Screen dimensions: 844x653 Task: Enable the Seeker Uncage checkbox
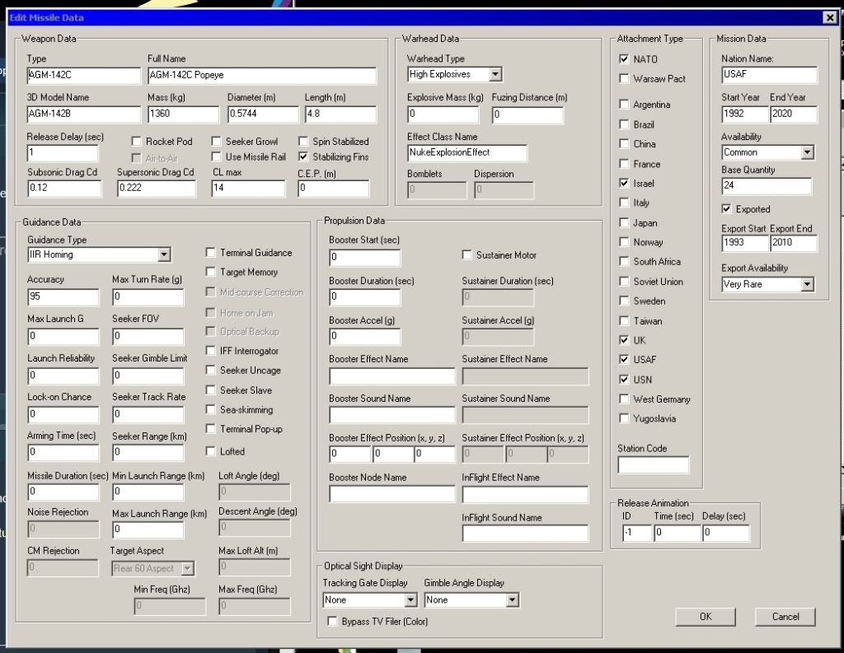210,370
